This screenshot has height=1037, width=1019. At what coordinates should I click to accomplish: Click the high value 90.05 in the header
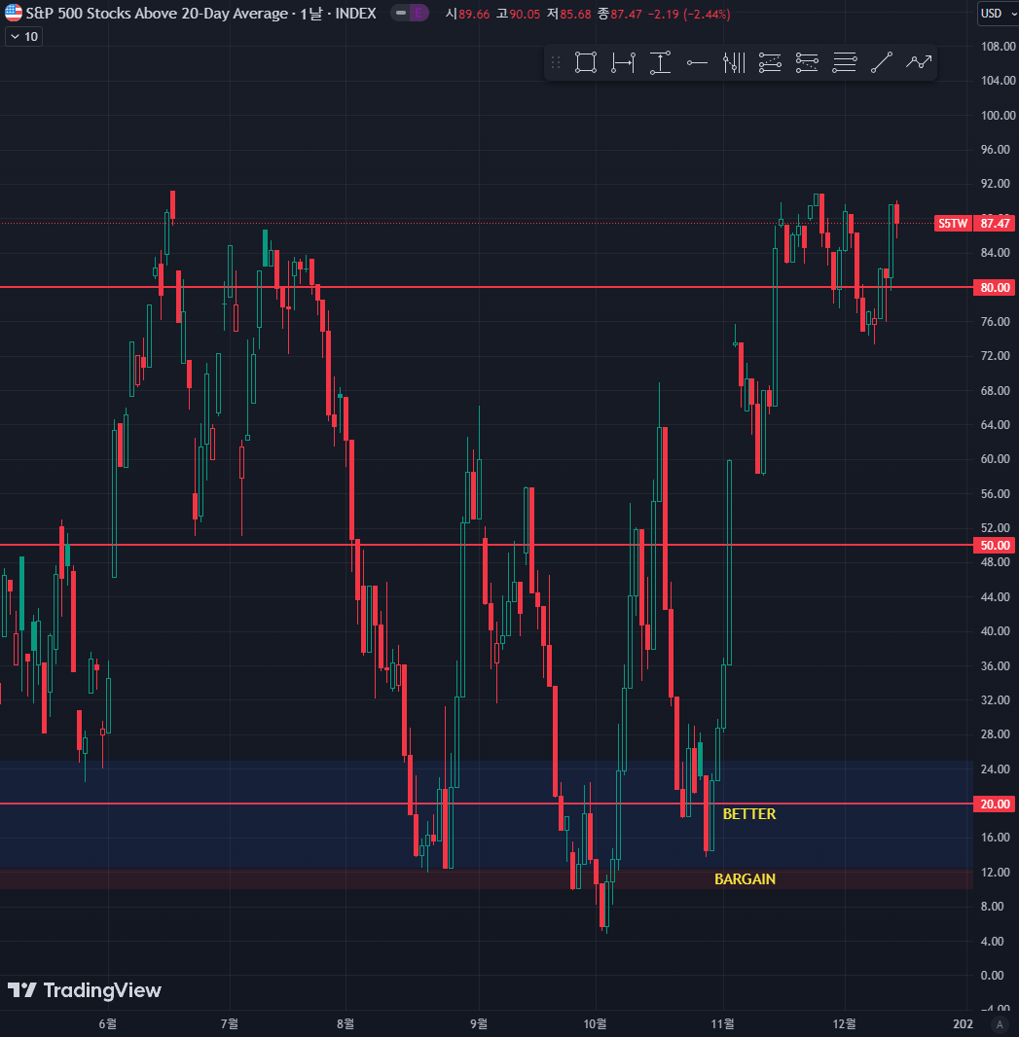[x=525, y=14]
